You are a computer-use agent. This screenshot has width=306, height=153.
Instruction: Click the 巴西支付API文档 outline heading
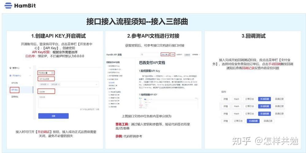(x=113, y=62)
